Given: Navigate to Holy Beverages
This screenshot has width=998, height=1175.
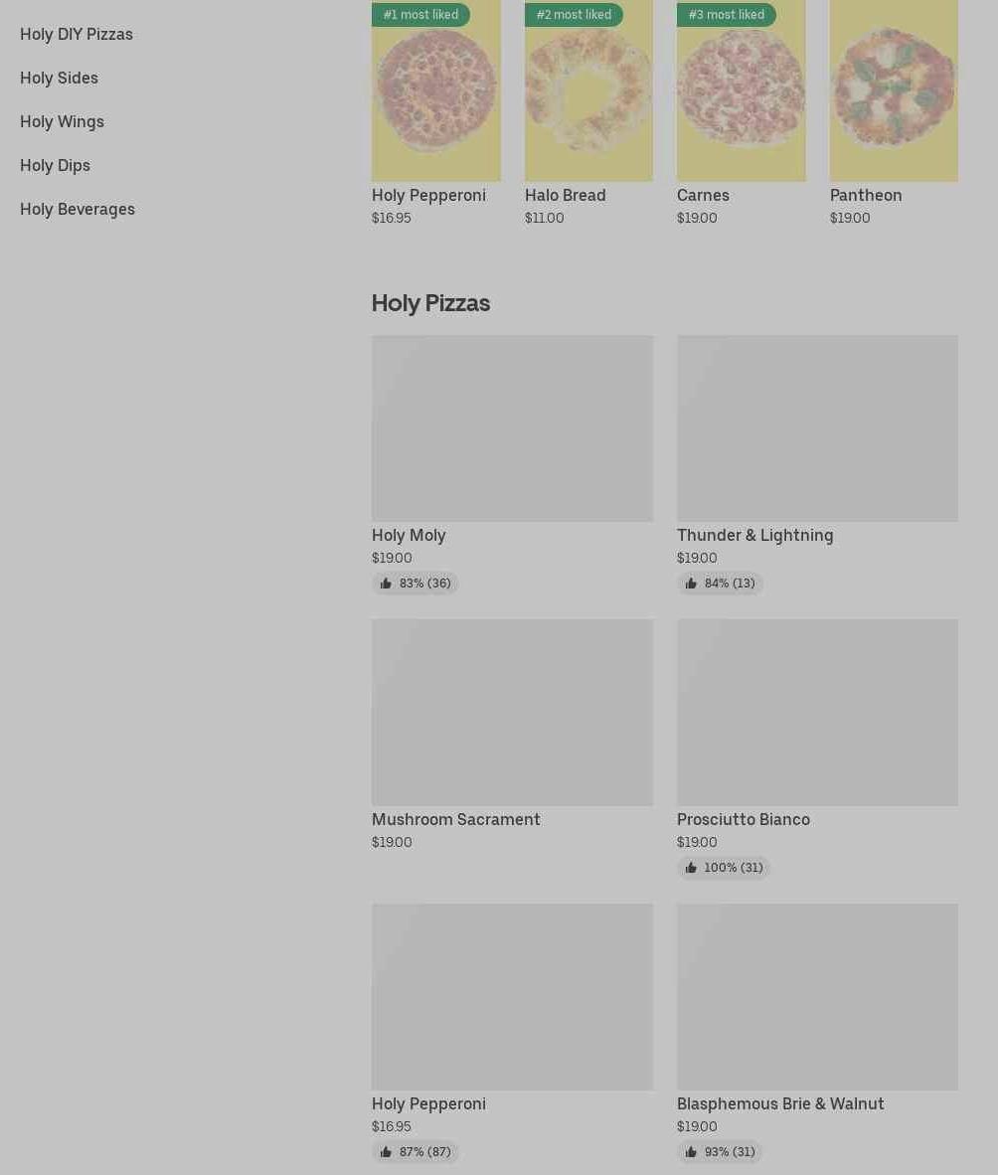Looking at the screenshot, I should [x=78, y=209].
